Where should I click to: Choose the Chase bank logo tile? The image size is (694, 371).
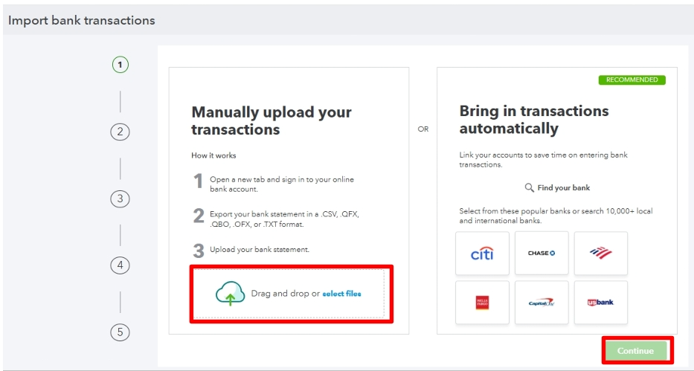[542, 254]
